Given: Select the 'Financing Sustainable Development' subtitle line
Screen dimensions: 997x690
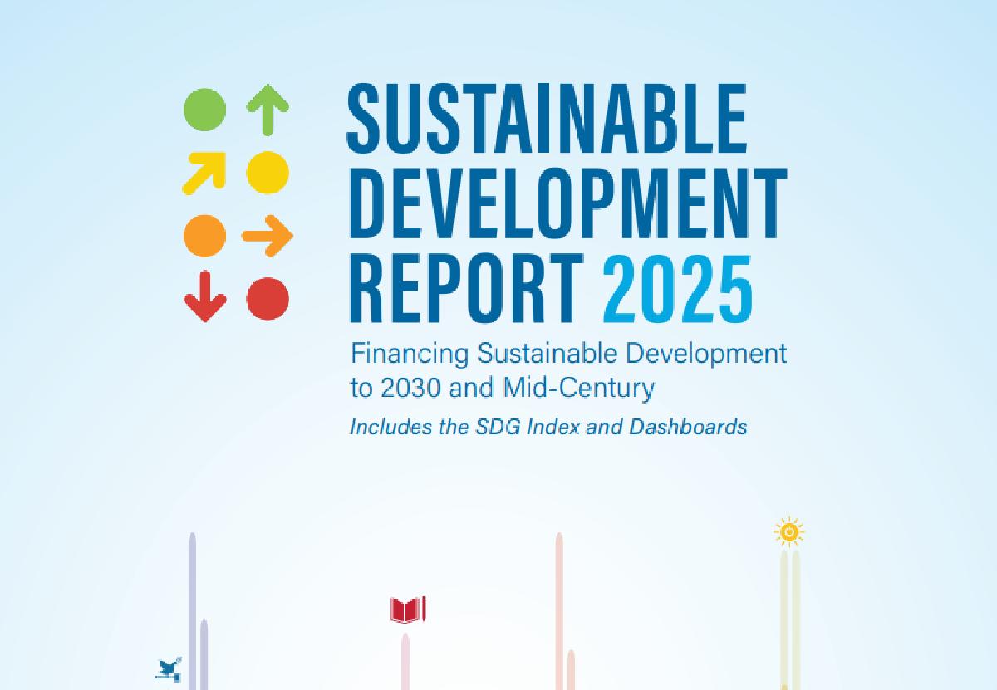Looking at the screenshot, I should pyautogui.click(x=568, y=356).
